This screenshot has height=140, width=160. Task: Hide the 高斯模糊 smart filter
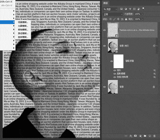(115, 74)
